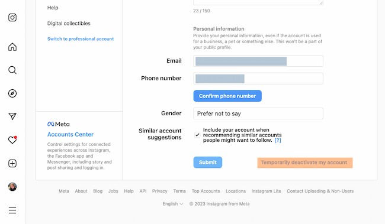Open Messages paper plane icon
This screenshot has height=224, width=385.
tap(12, 116)
